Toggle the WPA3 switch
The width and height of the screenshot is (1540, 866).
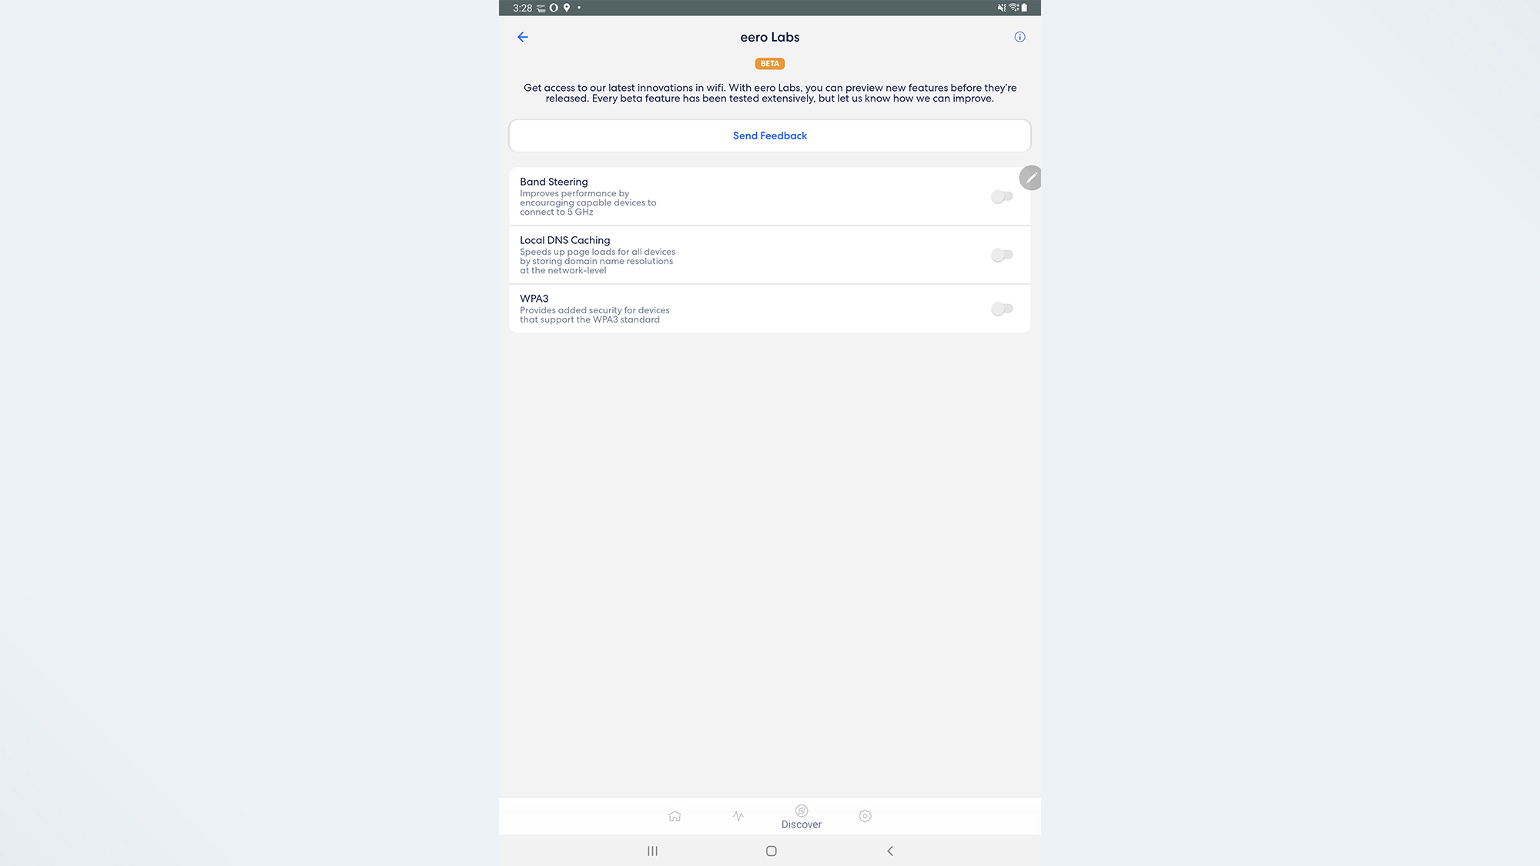pos(1000,309)
